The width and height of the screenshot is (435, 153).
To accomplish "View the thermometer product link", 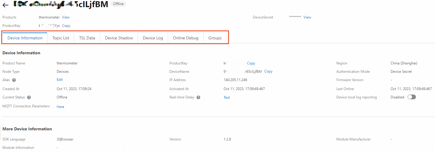I will point(66,17).
